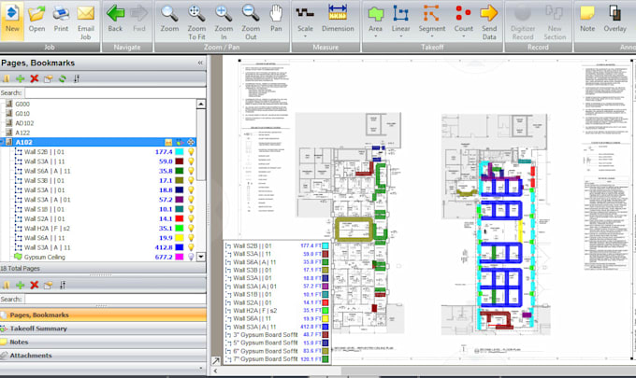
Task: Click green plus icon in lower panel toolbar
Action: click(x=20, y=285)
